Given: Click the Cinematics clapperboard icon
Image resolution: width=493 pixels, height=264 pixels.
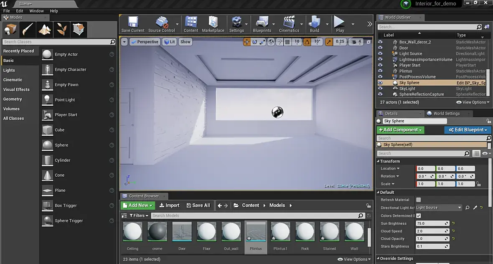Looking at the screenshot, I should [x=289, y=25].
